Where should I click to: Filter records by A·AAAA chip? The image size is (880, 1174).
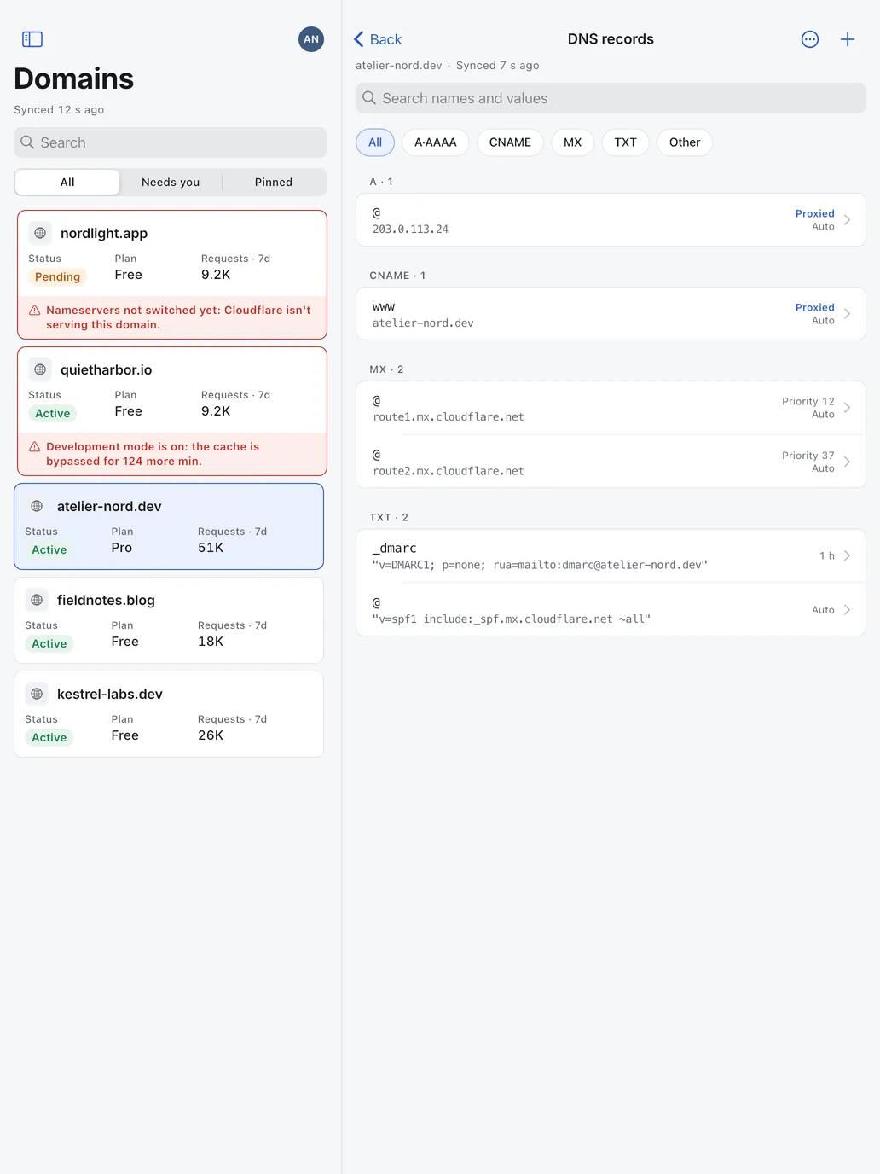tap(436, 142)
